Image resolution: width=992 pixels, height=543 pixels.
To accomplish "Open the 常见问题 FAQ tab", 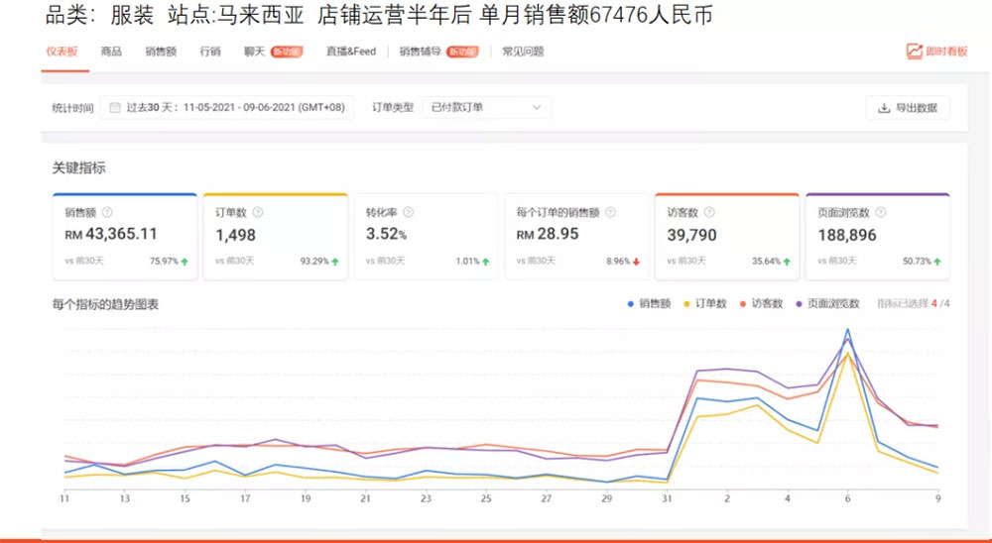I will 523,52.
